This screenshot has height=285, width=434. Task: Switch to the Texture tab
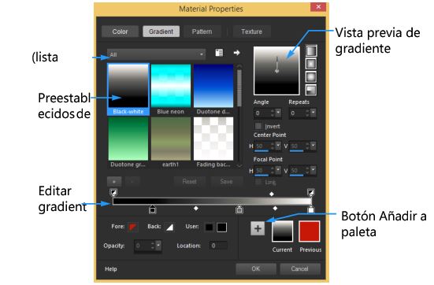pyautogui.click(x=251, y=31)
